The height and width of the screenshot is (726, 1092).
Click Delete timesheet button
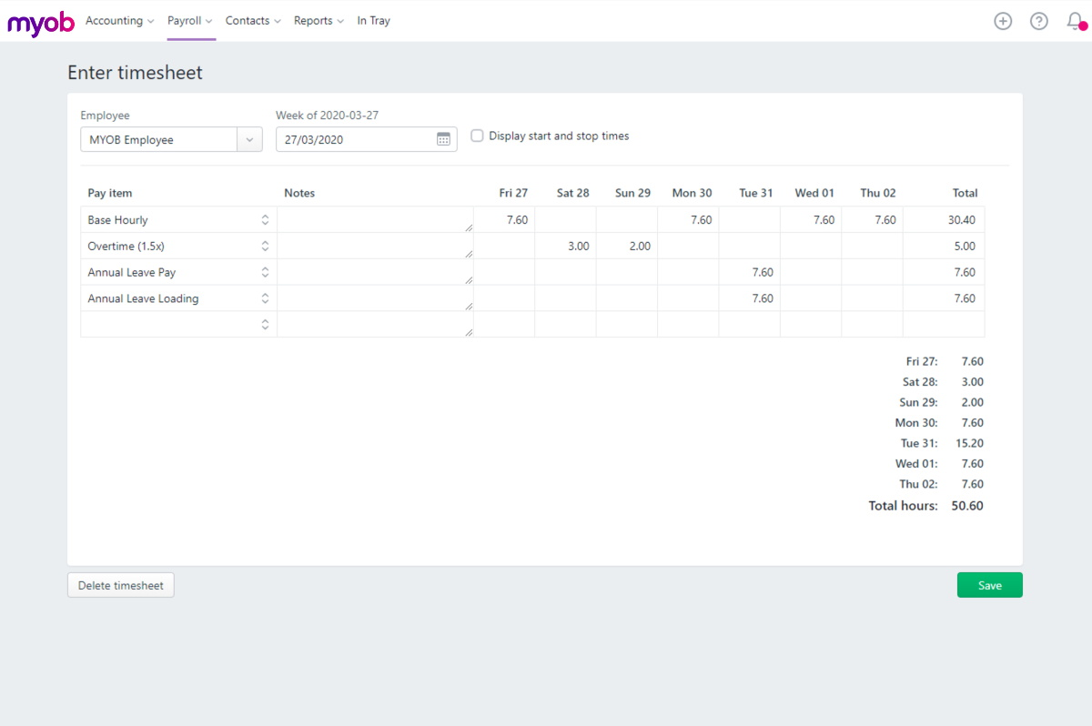(121, 585)
